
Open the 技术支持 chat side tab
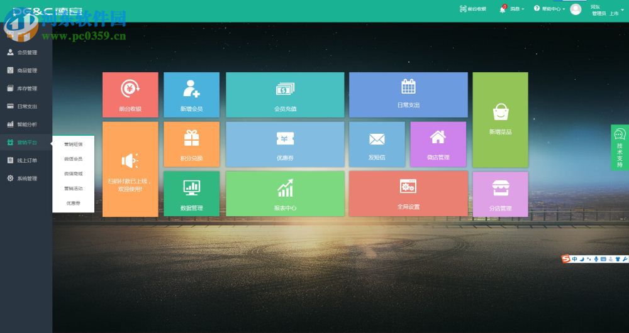[x=620, y=148]
